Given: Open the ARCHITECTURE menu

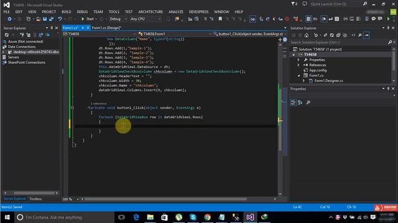Looking at the screenshot, I should tap(150, 12).
